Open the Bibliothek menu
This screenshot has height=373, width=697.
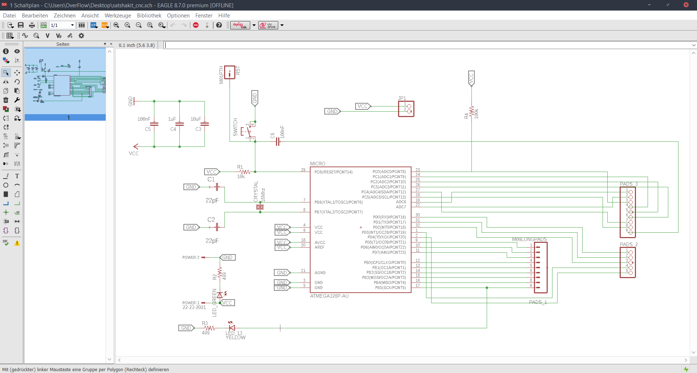coord(149,16)
